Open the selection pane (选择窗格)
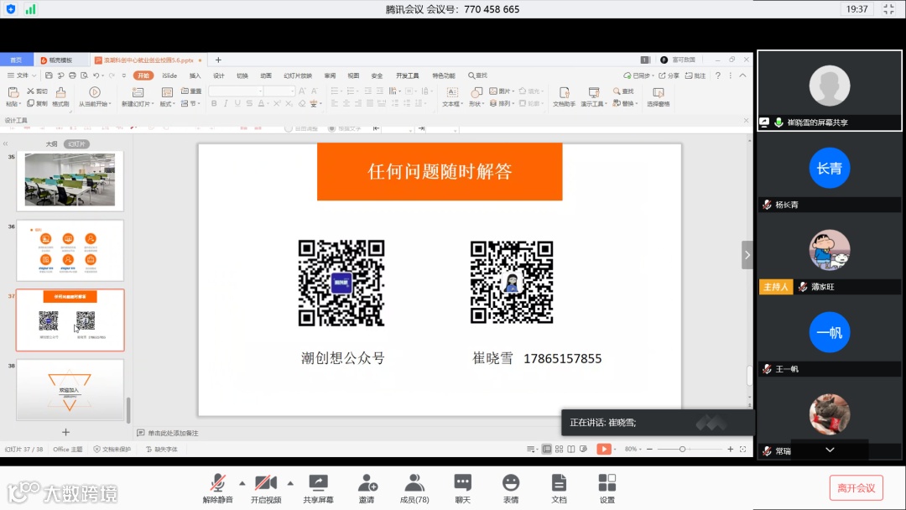This screenshot has width=906, height=510. click(659, 96)
